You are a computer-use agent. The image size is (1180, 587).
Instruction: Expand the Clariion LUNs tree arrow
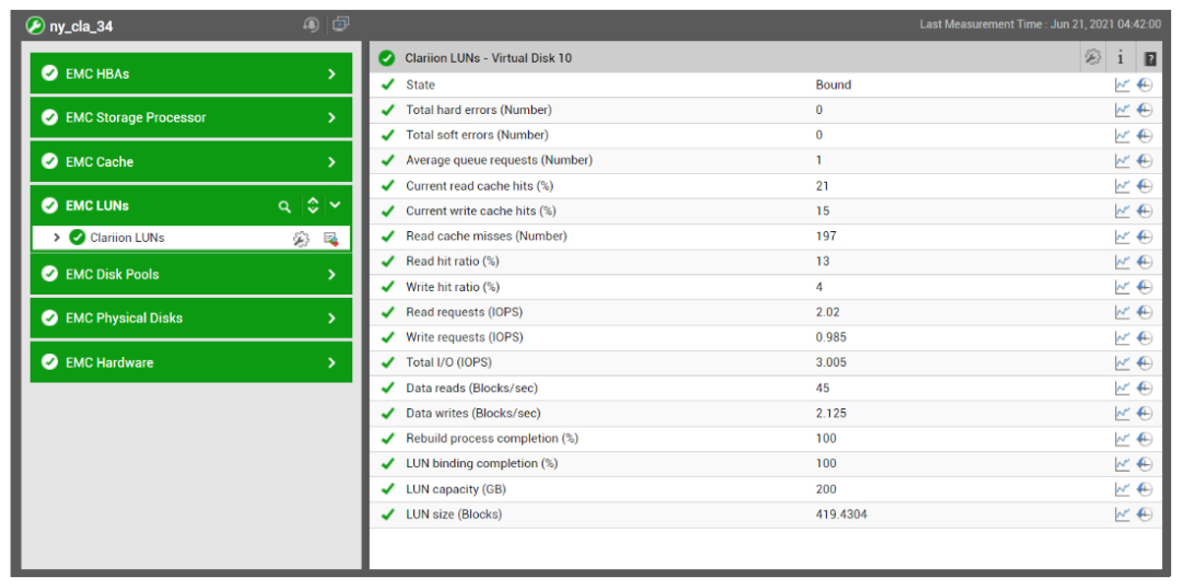pyautogui.click(x=57, y=238)
